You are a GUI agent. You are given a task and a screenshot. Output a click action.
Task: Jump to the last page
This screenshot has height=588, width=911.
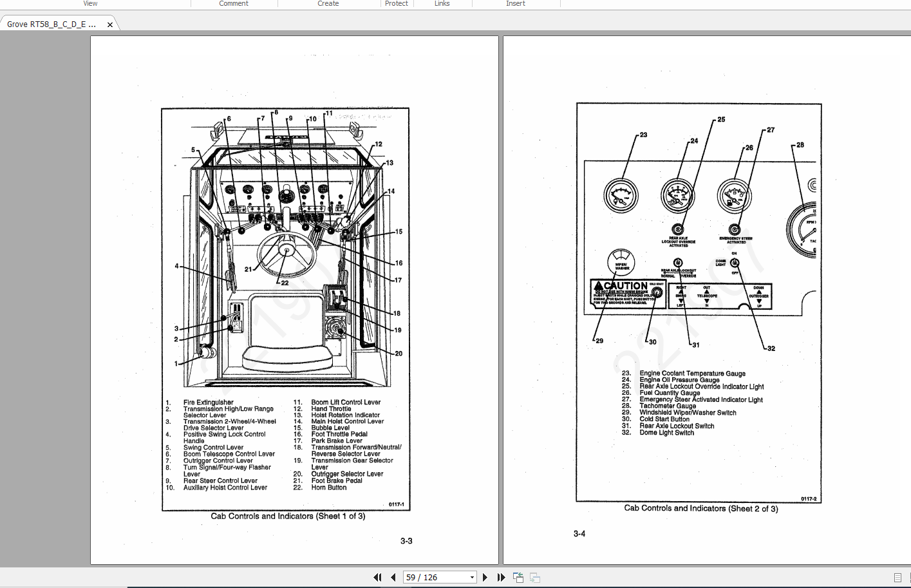[501, 578]
